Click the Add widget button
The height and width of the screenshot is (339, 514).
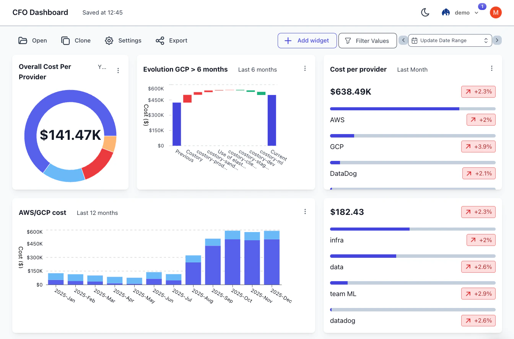(x=307, y=41)
